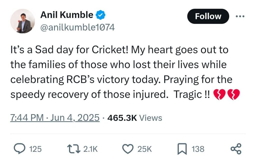Image resolution: width=256 pixels, height=165 pixels.
Task: Click the Anil Kumble display name
Action: point(67,15)
